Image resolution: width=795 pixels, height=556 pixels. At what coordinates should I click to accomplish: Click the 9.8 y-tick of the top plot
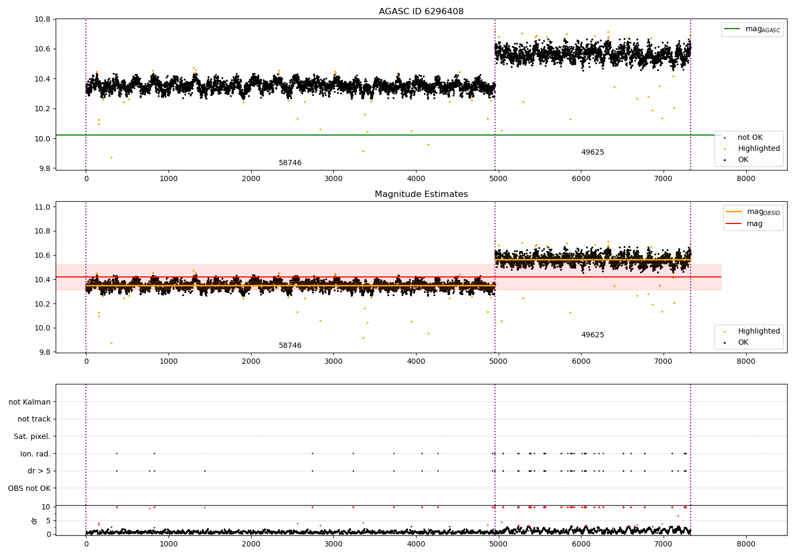point(45,168)
